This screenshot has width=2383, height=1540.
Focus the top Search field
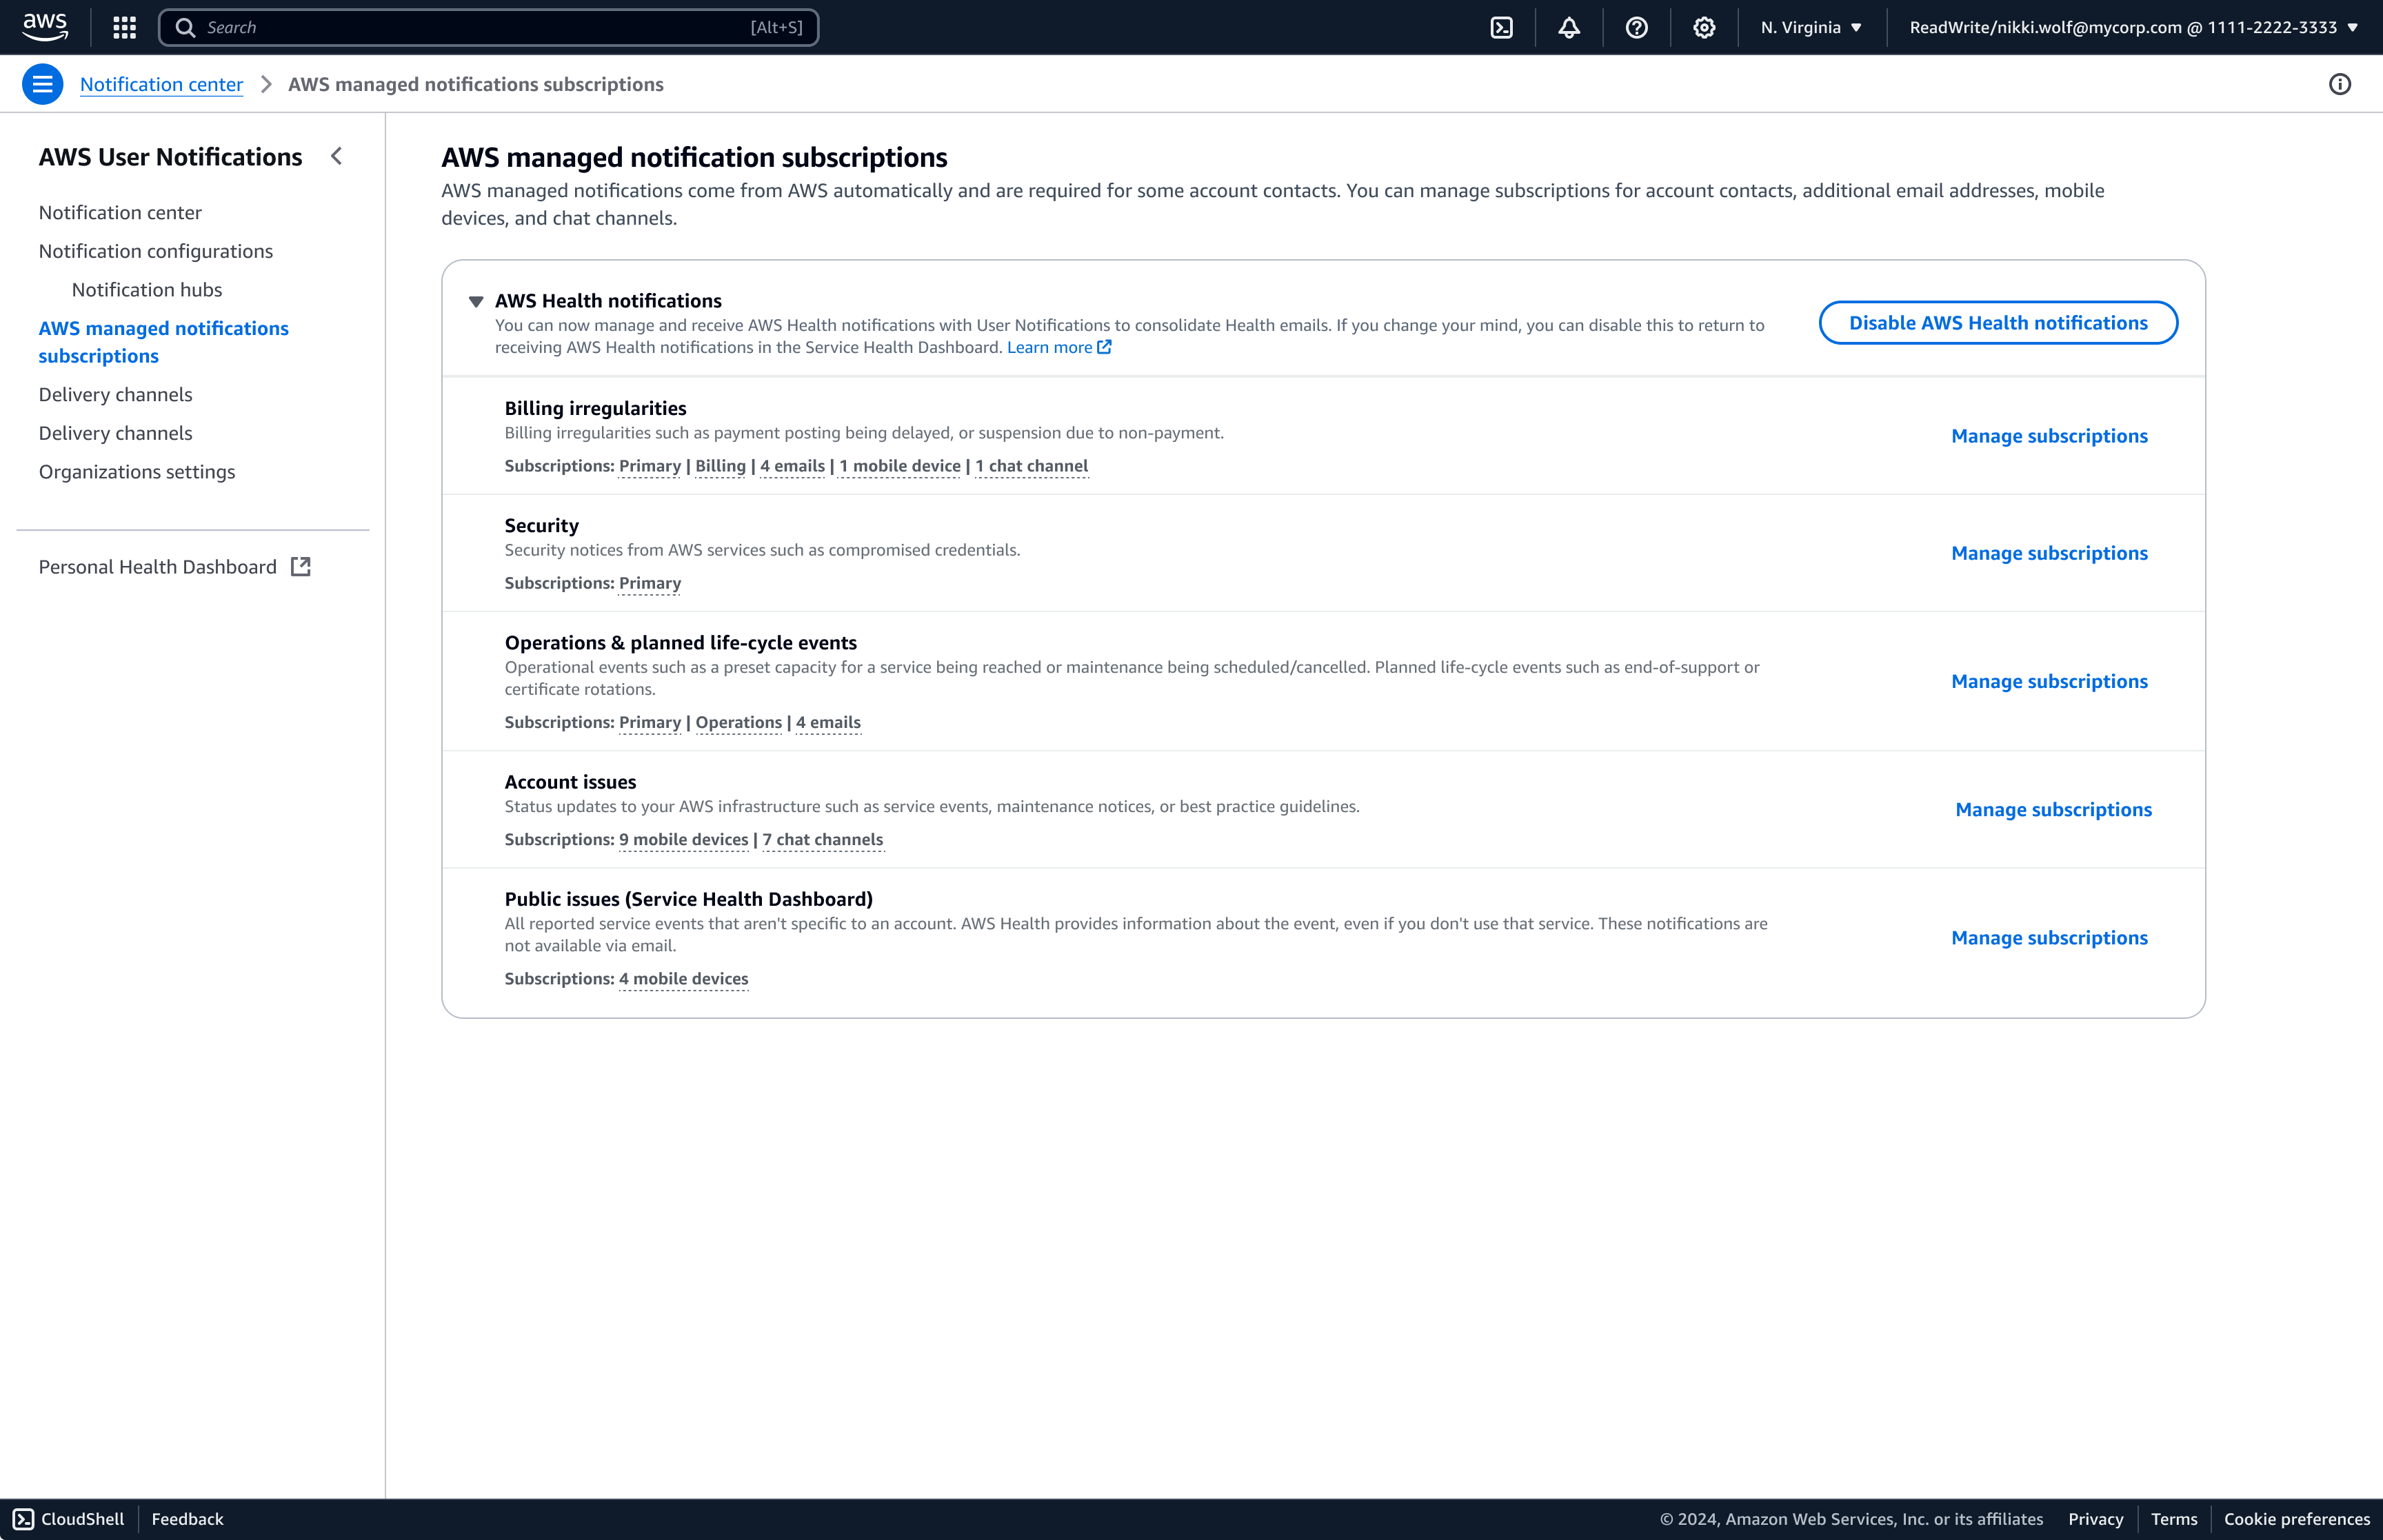(x=488, y=27)
